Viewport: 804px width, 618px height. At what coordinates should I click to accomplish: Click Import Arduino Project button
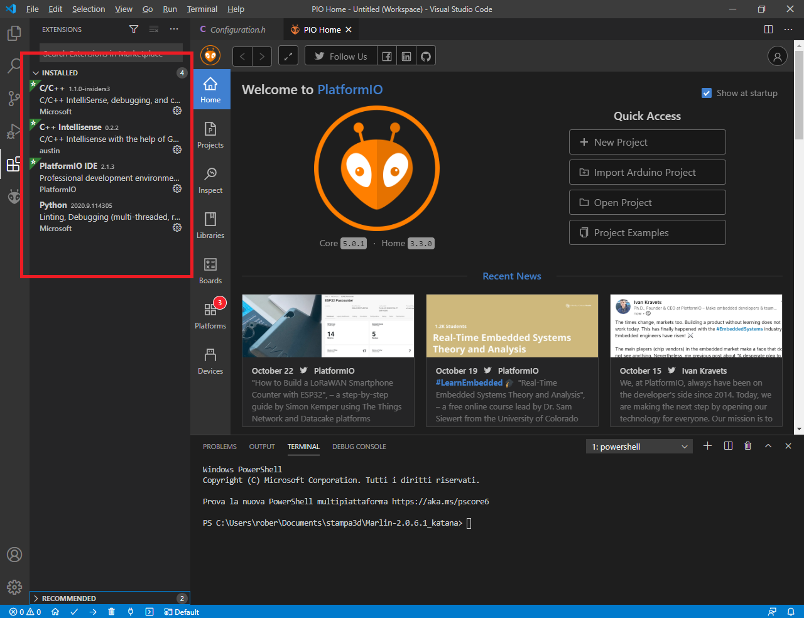[x=647, y=172]
